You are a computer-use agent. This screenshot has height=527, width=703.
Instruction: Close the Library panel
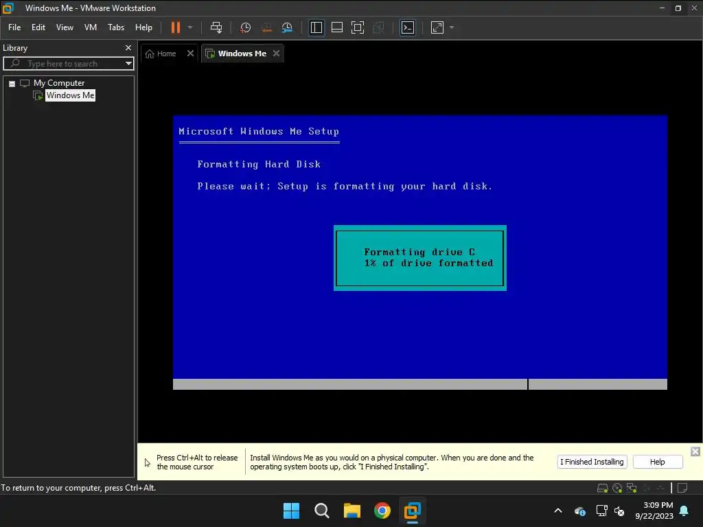pos(128,47)
